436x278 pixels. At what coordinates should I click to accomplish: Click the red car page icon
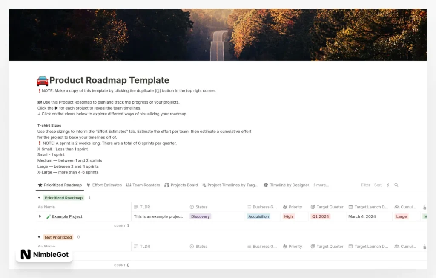coord(43,80)
